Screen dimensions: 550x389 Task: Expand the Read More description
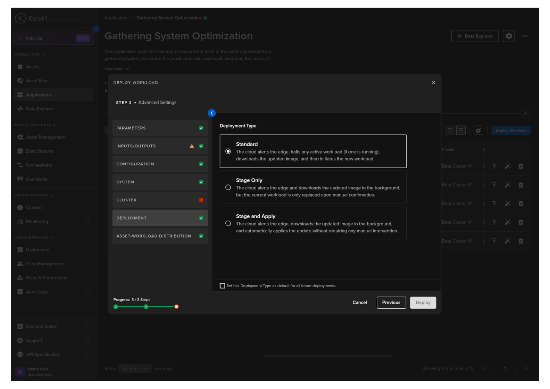[x=117, y=69]
